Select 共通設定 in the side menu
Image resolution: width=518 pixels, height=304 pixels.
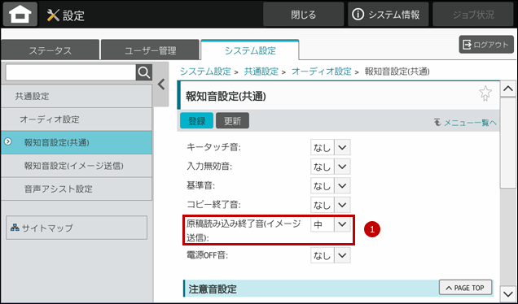pyautogui.click(x=77, y=96)
